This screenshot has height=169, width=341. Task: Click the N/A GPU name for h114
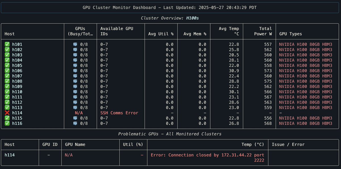click(69, 155)
